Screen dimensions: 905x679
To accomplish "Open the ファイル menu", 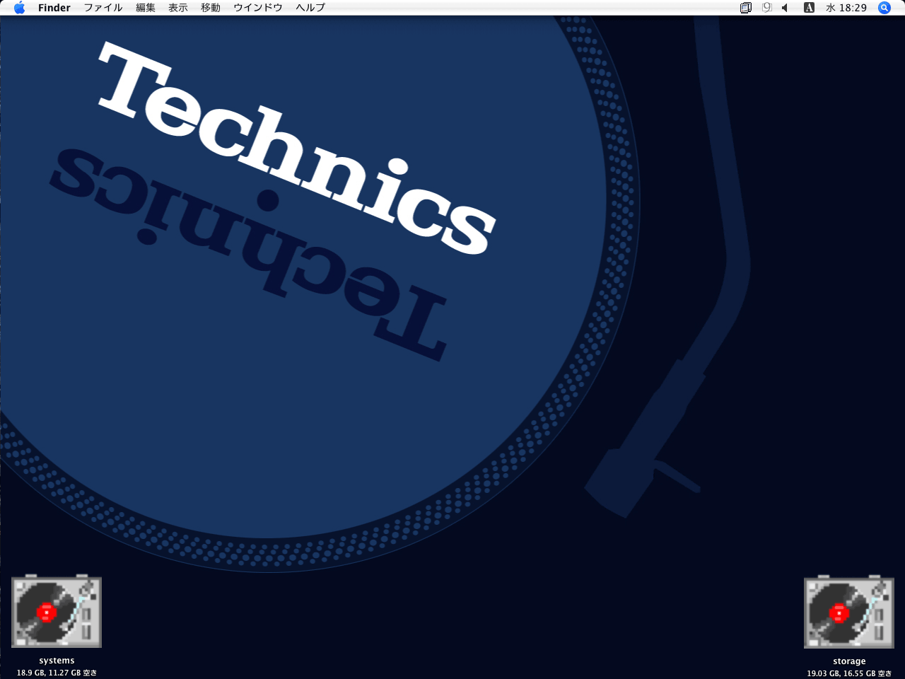I will (x=103, y=8).
